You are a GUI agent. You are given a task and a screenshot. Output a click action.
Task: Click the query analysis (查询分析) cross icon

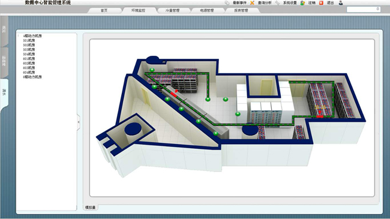[252, 3]
